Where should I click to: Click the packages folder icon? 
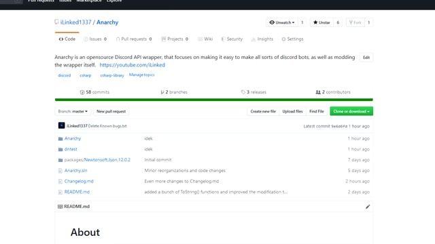click(x=60, y=160)
